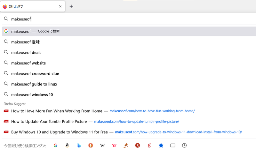Select the 新しいタブ tab
The width and height of the screenshot is (256, 150).
point(33,6)
